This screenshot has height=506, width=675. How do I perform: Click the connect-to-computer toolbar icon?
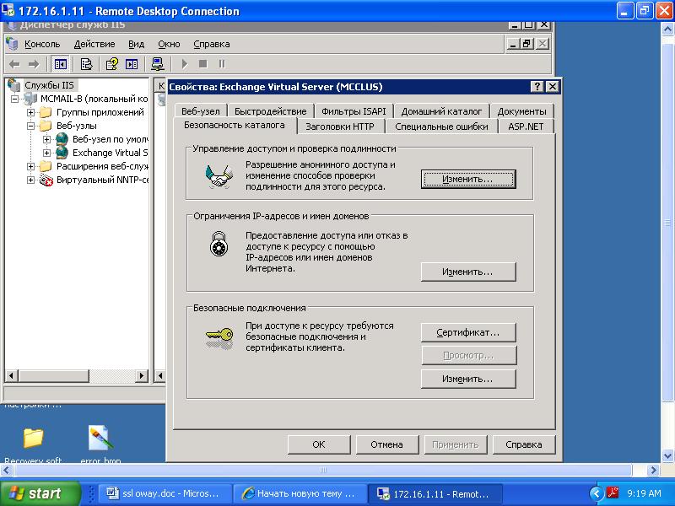pyautogui.click(x=158, y=64)
